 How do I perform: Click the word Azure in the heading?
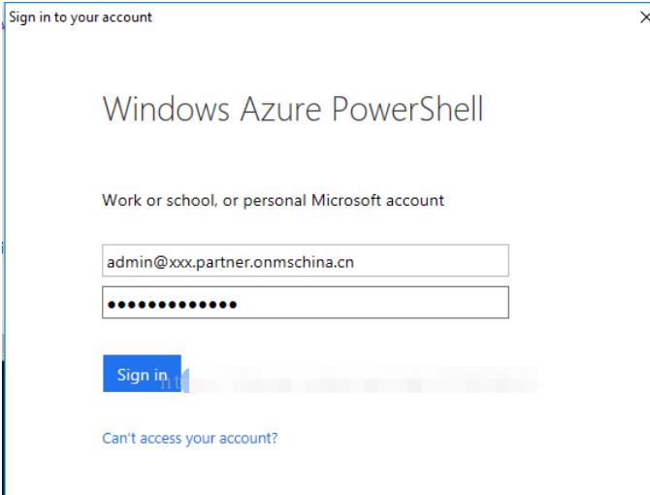(x=280, y=109)
